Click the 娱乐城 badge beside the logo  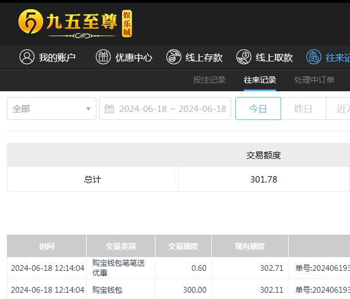[127, 24]
